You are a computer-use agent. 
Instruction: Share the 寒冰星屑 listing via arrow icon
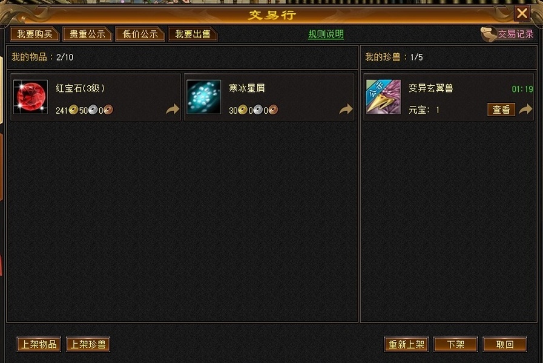pos(346,110)
